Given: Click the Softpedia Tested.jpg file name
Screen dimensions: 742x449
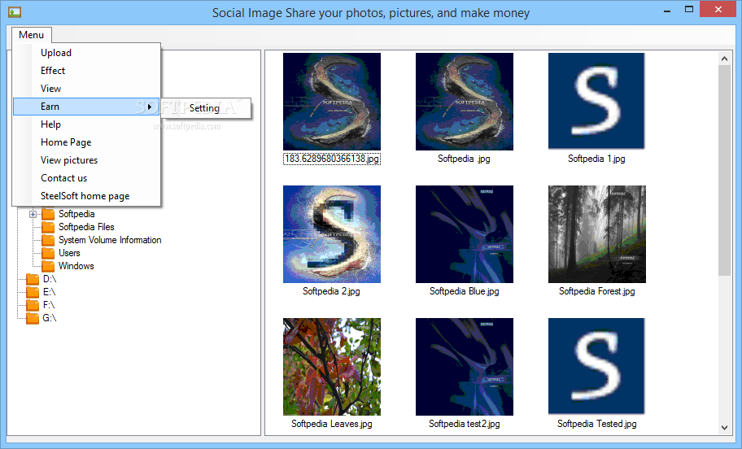Looking at the screenshot, I should point(596,424).
